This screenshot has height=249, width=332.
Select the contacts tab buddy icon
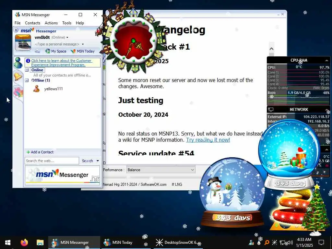(18, 63)
